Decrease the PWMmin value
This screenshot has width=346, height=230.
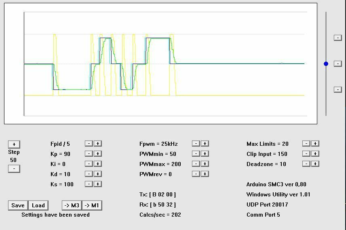click(x=196, y=154)
